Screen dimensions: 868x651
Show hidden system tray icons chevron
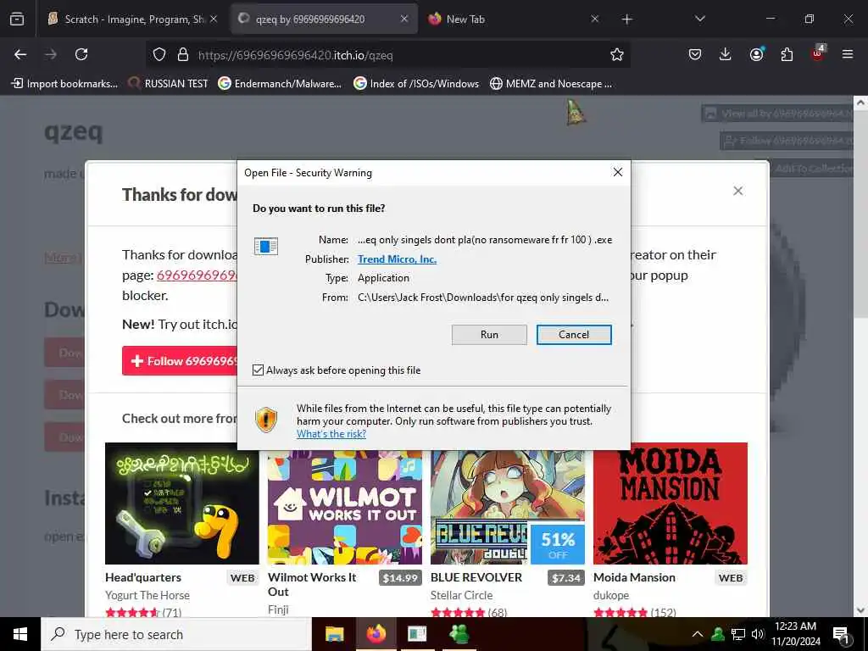[698, 634]
